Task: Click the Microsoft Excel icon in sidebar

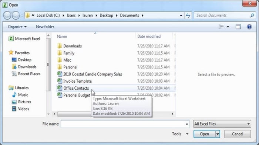Action: click(x=11, y=39)
